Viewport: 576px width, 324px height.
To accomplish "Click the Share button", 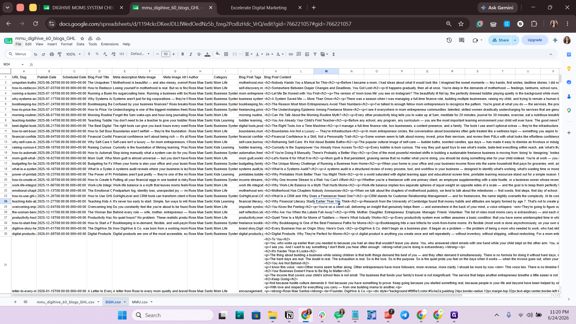I will click(x=500, y=40).
